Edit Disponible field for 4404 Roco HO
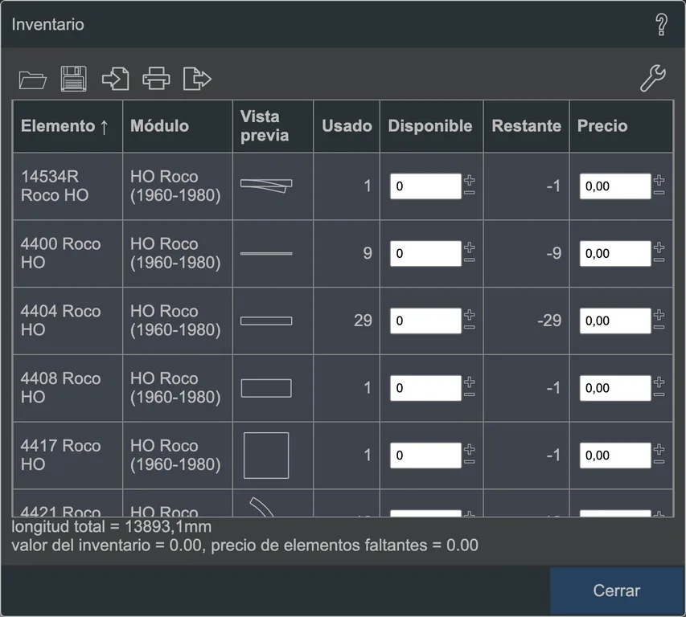Screen dimensions: 686x617 (425, 321)
